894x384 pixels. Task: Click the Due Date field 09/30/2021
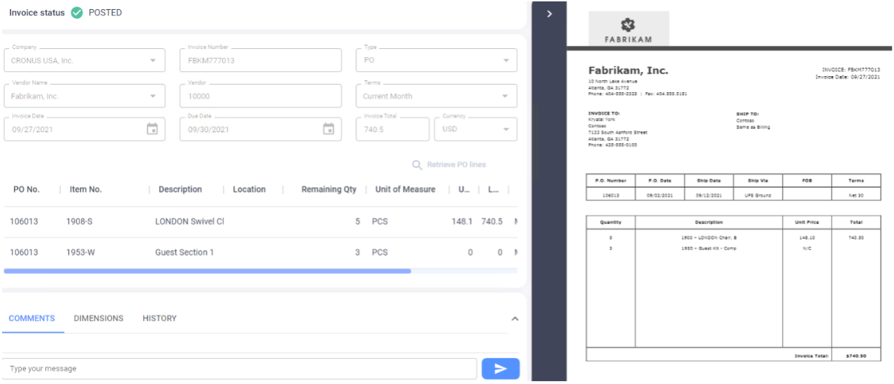pyautogui.click(x=261, y=129)
